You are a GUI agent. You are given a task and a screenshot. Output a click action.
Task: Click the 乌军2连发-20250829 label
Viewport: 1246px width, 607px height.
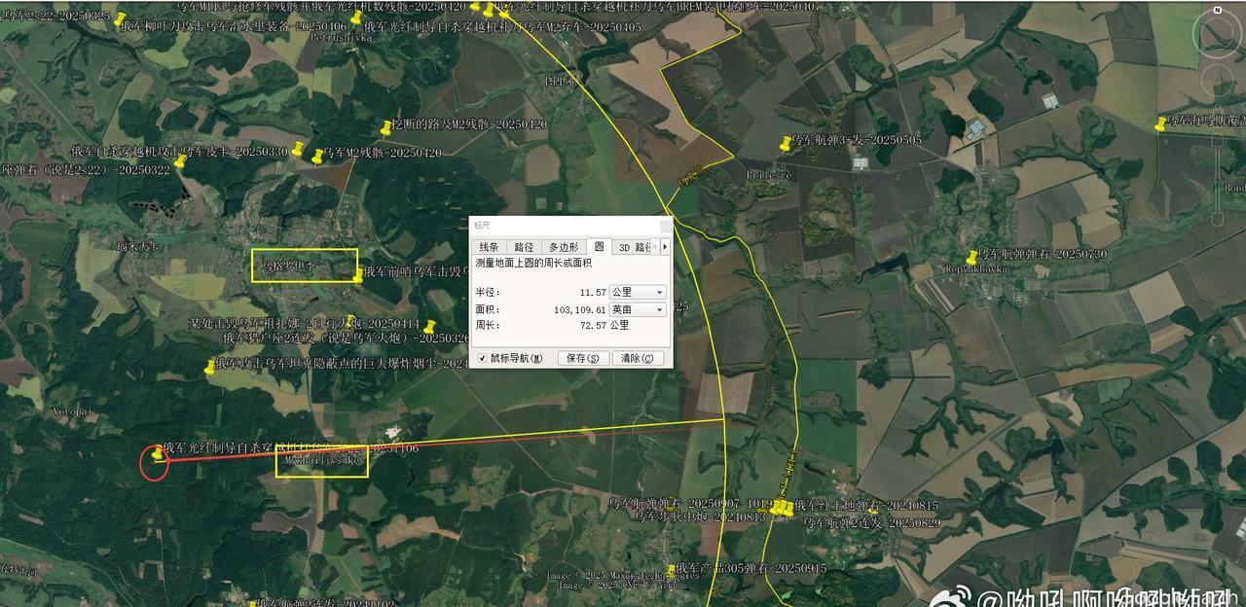pos(871,522)
